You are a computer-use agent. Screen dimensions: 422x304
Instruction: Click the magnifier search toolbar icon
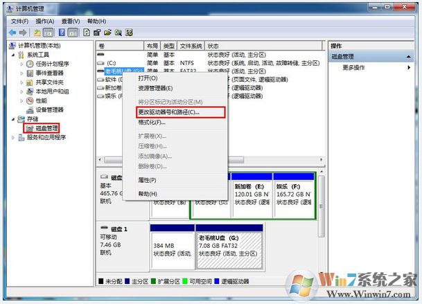click(x=118, y=33)
